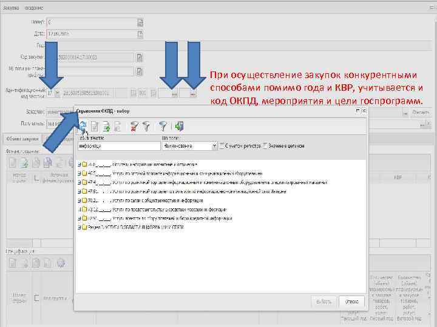Maximize the Справочник ОКПД dialog
Viewport: 437px width, 327px height.
[358, 111]
